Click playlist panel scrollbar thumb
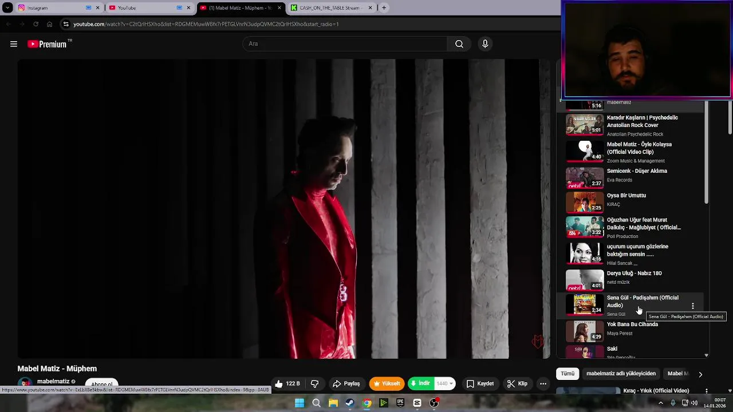This screenshot has height=412, width=733. pyautogui.click(x=706, y=152)
